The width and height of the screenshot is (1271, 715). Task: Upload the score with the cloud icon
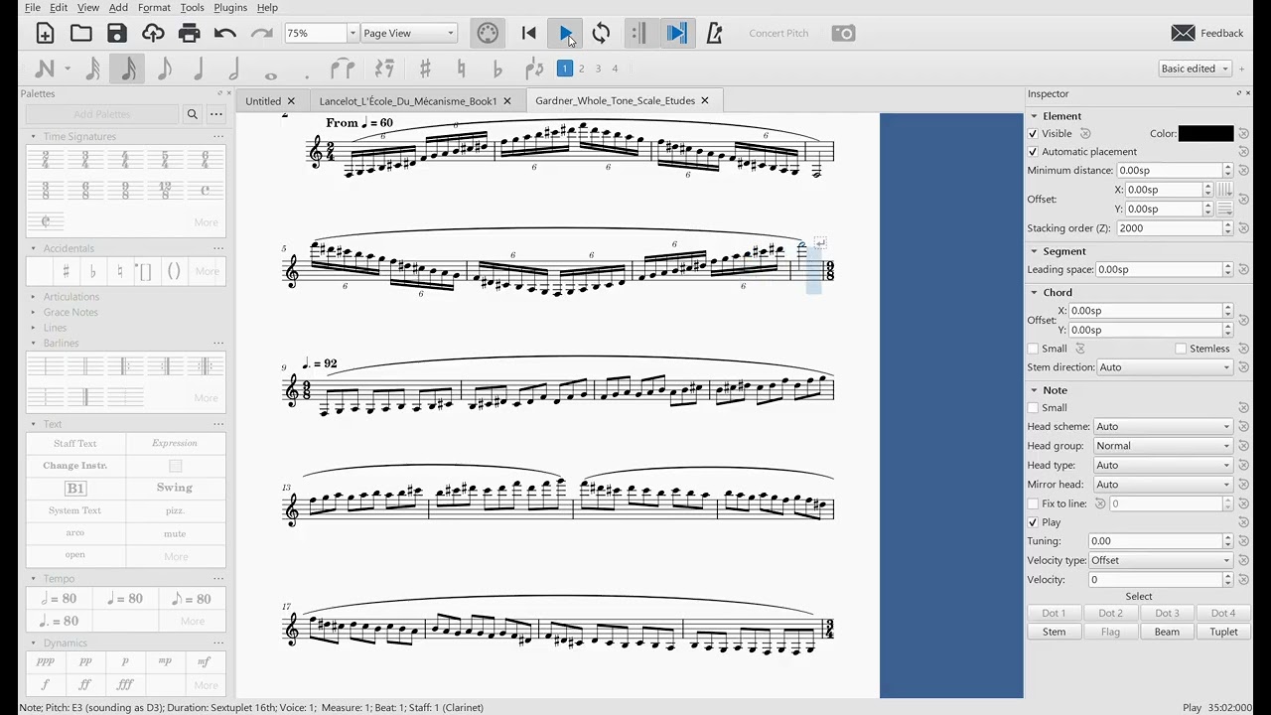click(x=153, y=33)
